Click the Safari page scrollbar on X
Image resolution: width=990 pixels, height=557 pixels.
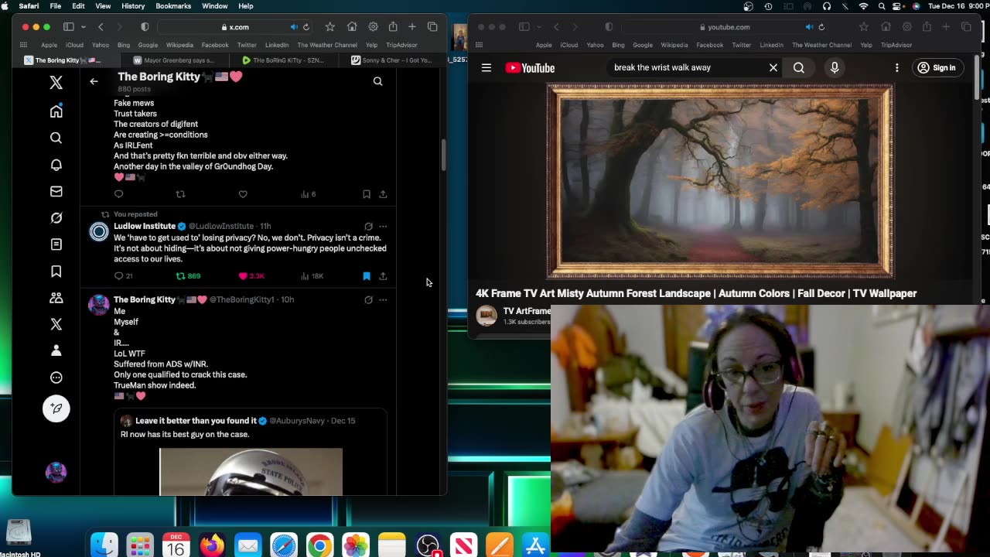(443, 155)
